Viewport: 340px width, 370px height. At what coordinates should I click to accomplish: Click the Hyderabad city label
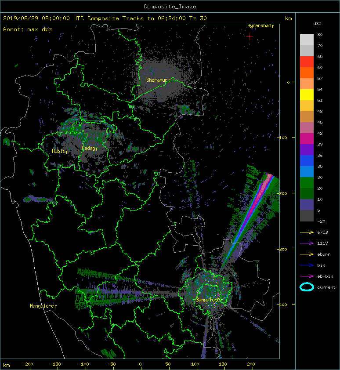tap(259, 26)
